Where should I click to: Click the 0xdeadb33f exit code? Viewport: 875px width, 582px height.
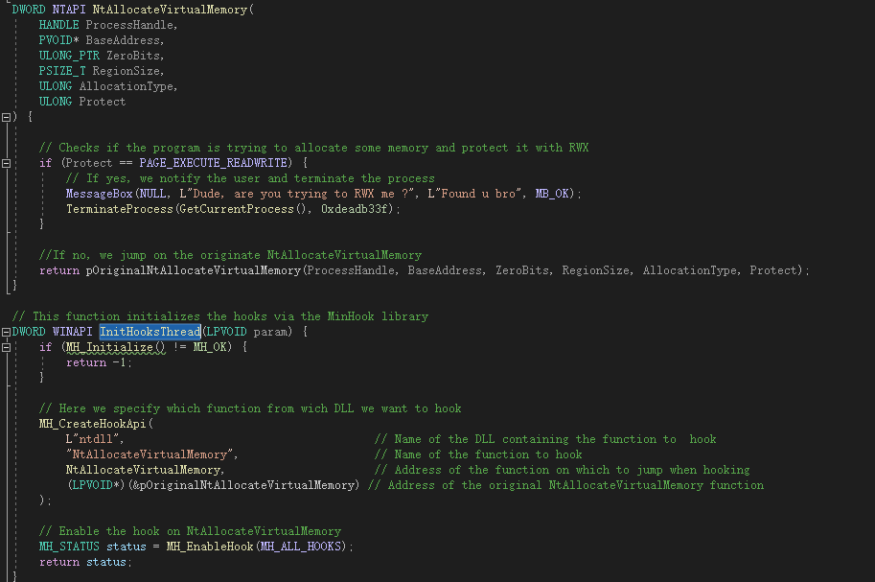355,209
